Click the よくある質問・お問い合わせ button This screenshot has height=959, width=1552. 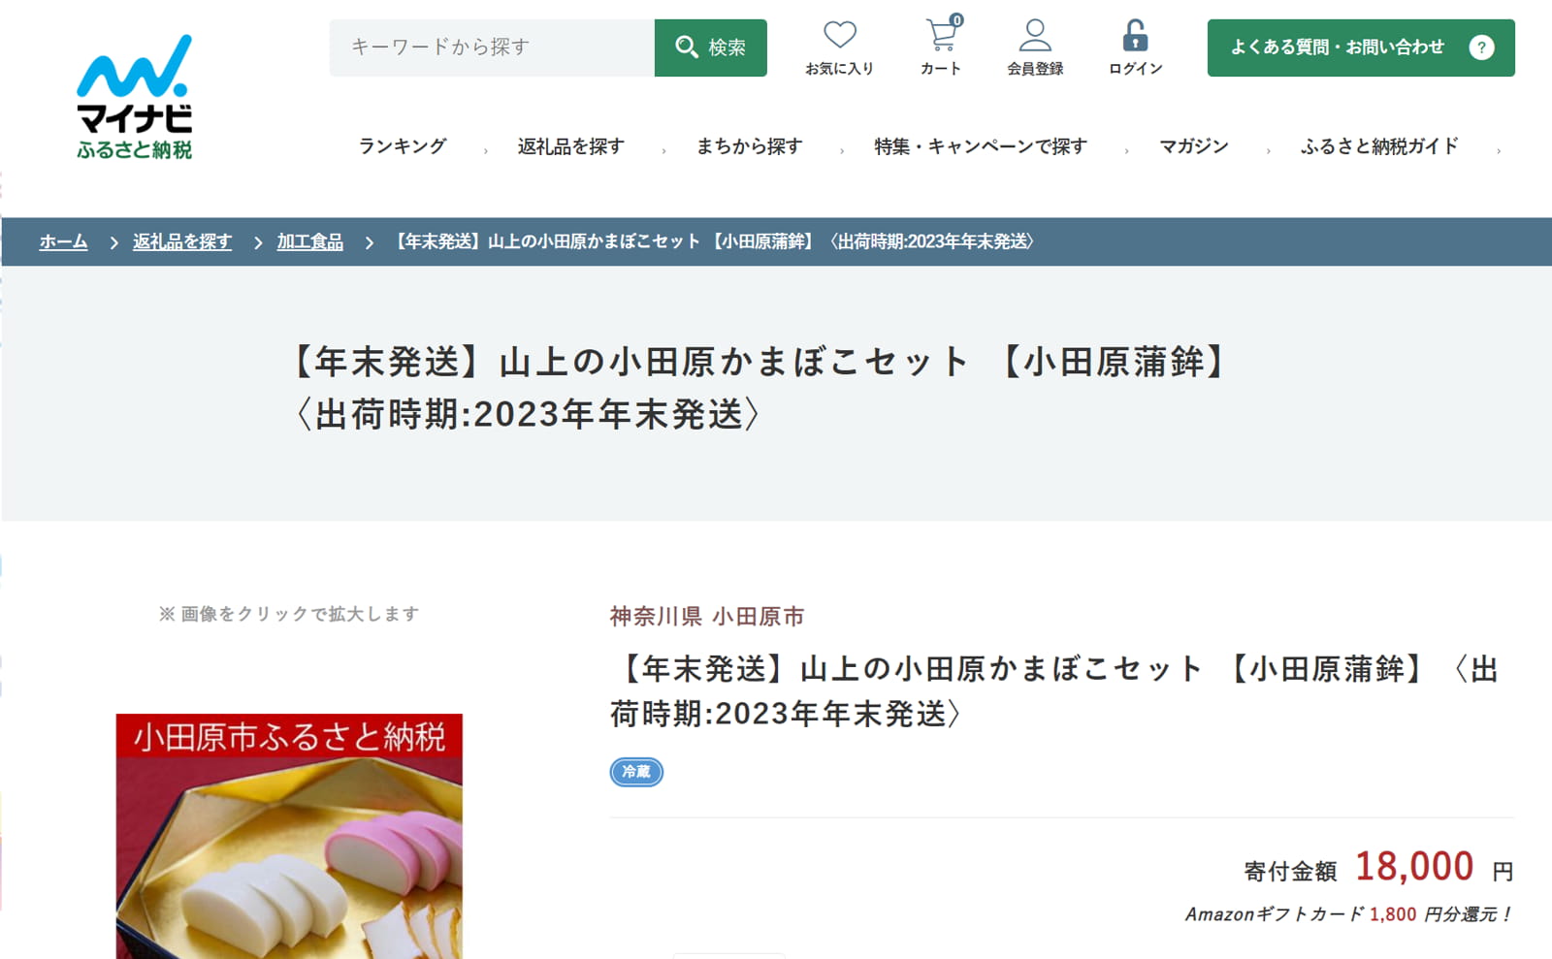click(x=1339, y=47)
